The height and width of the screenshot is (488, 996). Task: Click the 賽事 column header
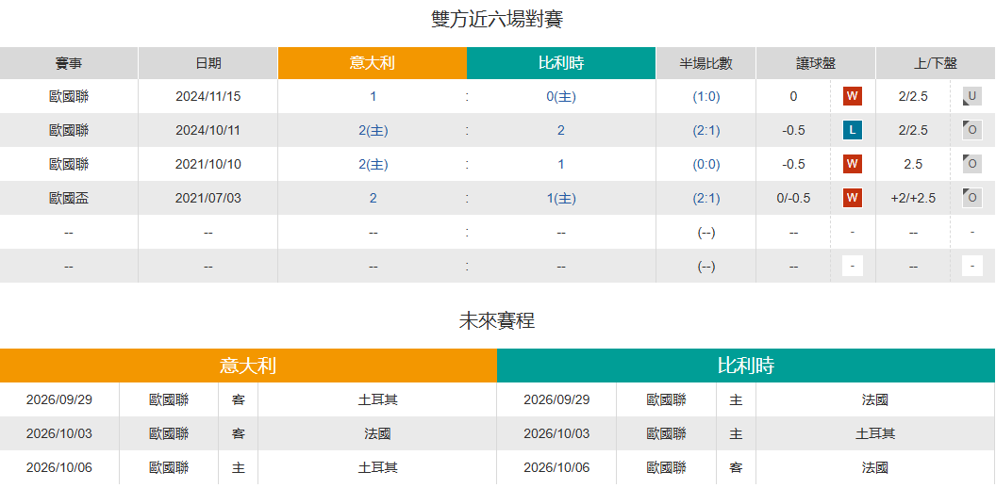coord(69,63)
